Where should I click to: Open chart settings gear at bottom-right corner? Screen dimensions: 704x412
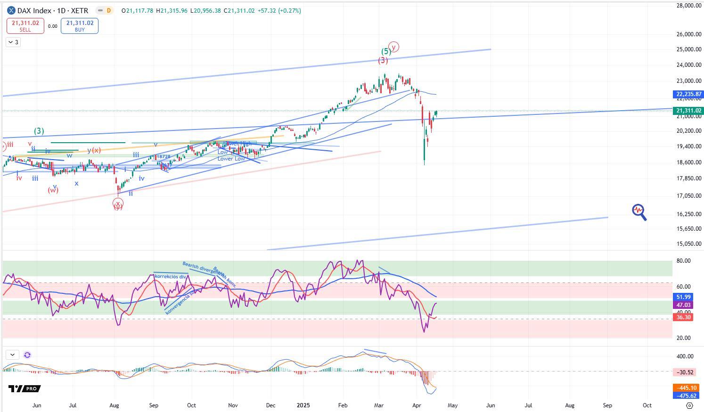click(690, 405)
